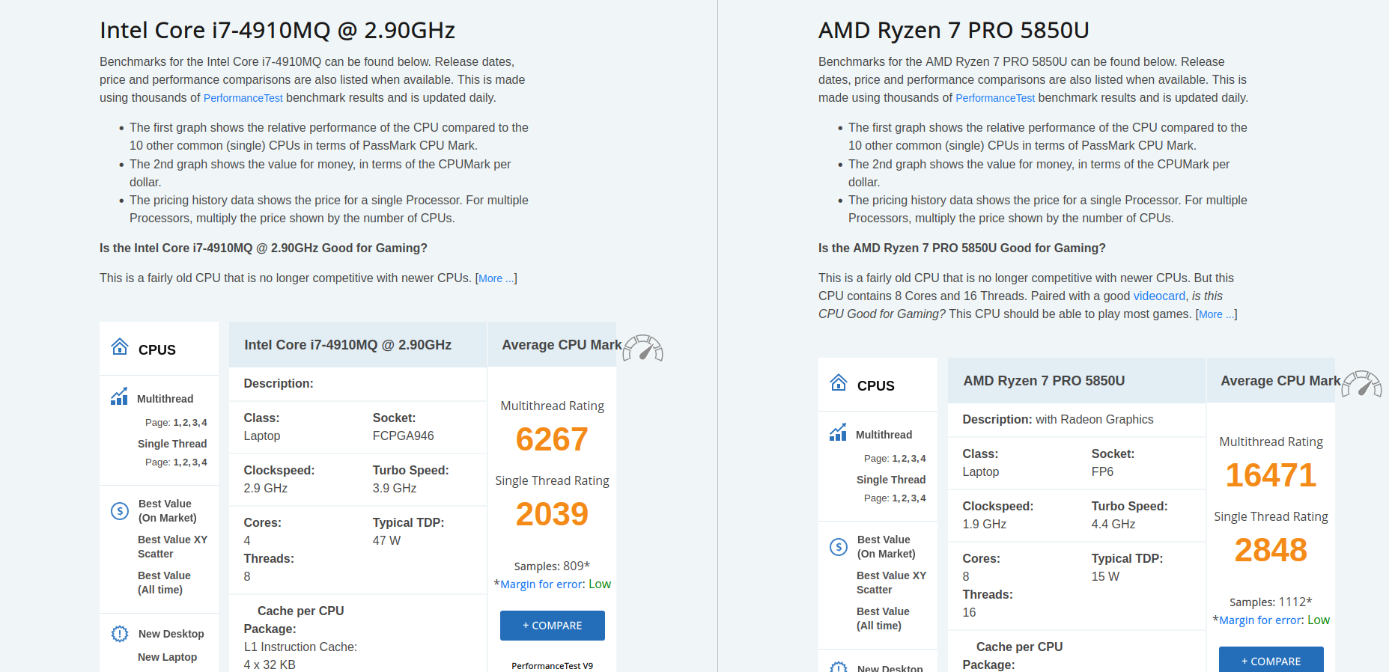Image resolution: width=1389 pixels, height=672 pixels.
Task: Click the AMD turbo speed value 4.4 GHz
Action: pyautogui.click(x=1113, y=525)
